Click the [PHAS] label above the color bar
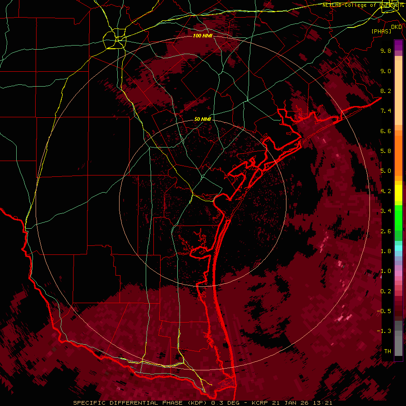 (x=381, y=32)
